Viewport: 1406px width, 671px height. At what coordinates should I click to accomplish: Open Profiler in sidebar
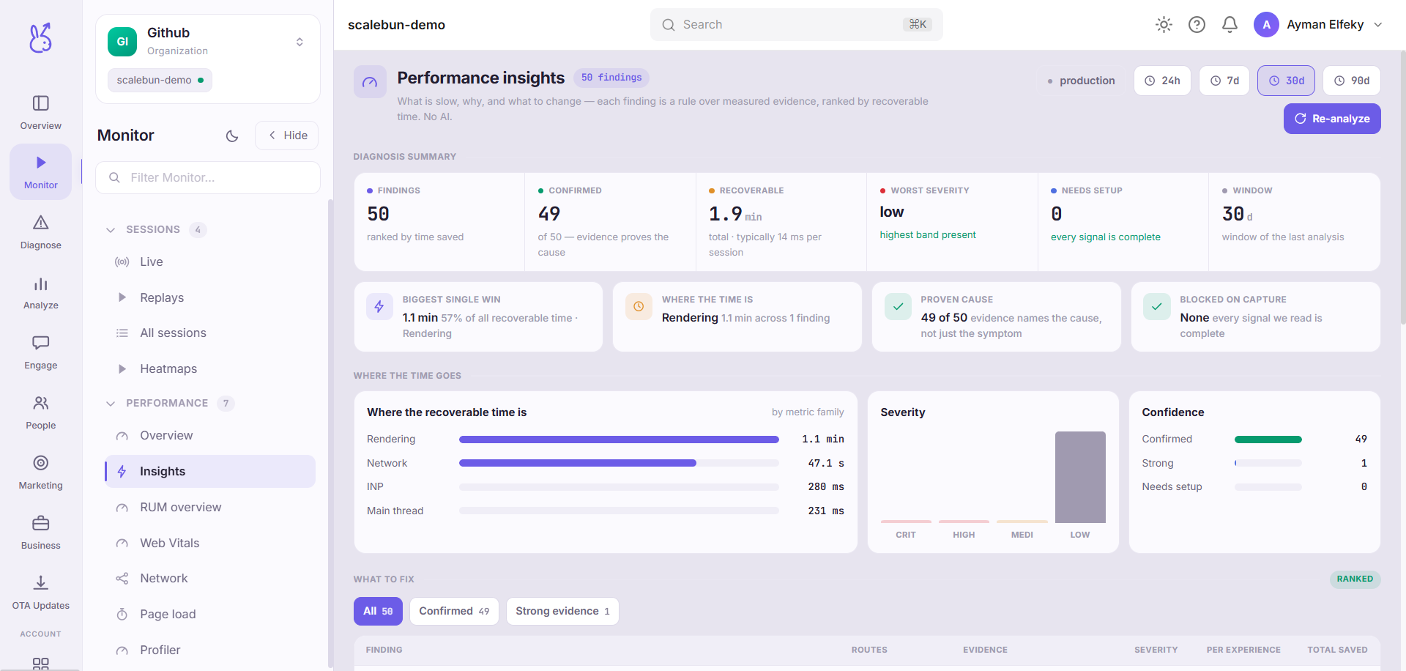[x=210, y=650]
